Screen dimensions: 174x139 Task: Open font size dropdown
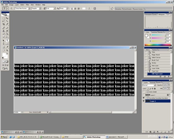click(55, 8)
